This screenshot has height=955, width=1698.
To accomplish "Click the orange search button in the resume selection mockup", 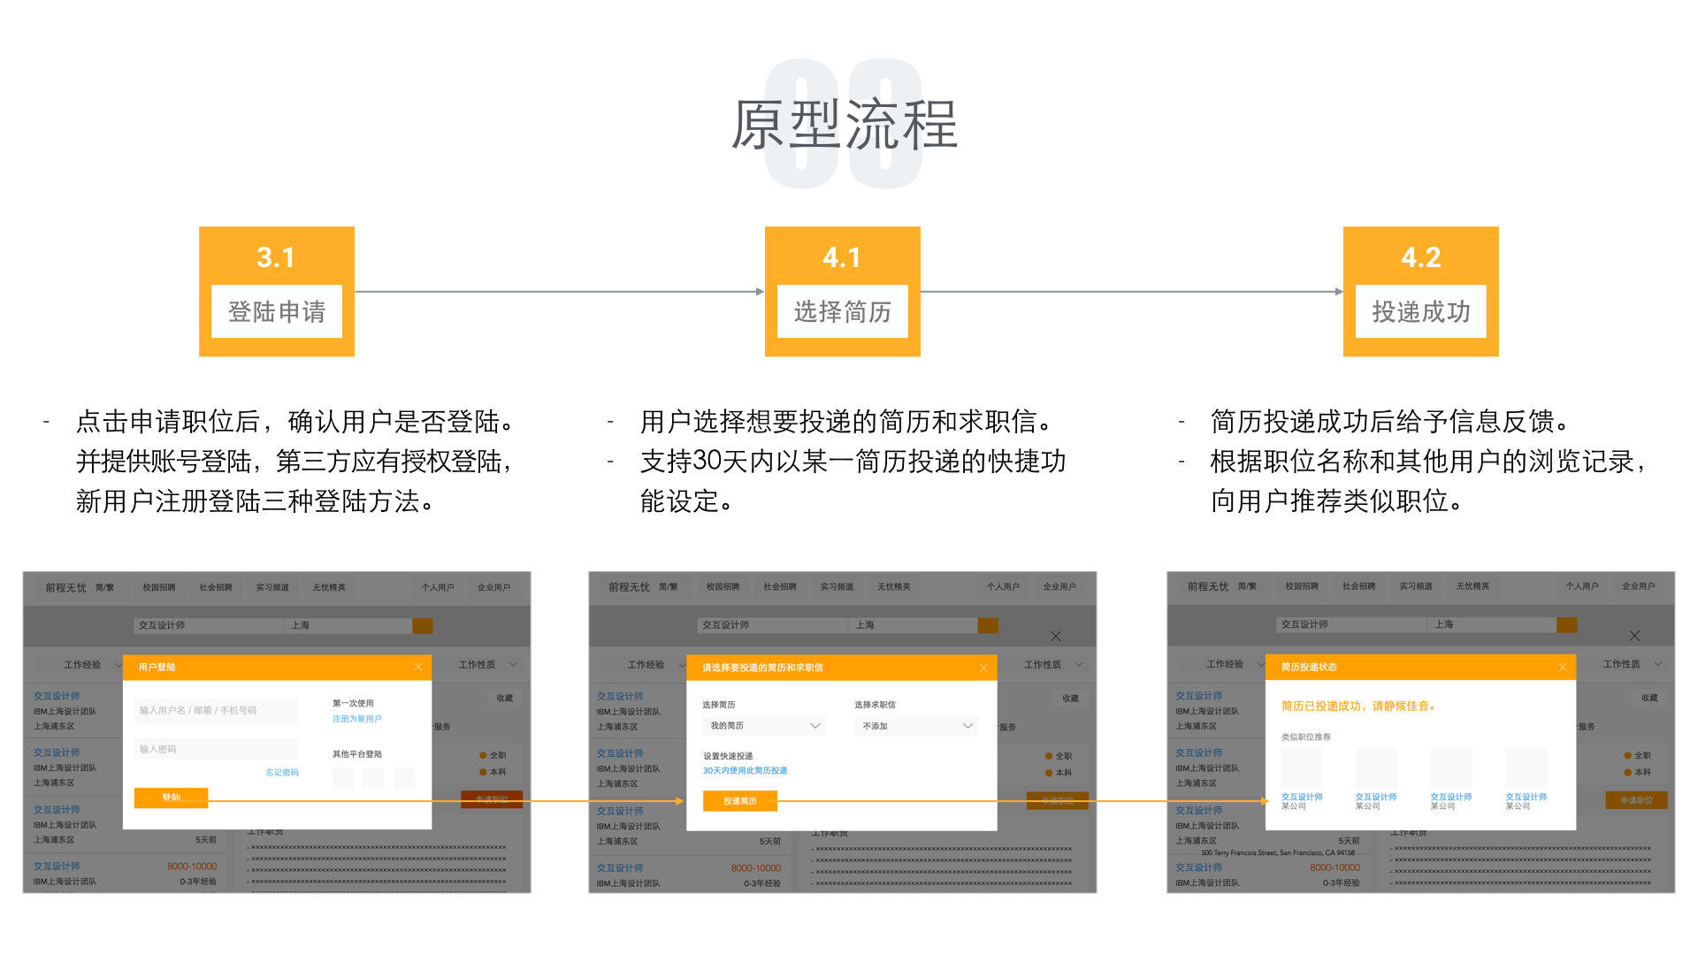I will pyautogui.click(x=988, y=625).
